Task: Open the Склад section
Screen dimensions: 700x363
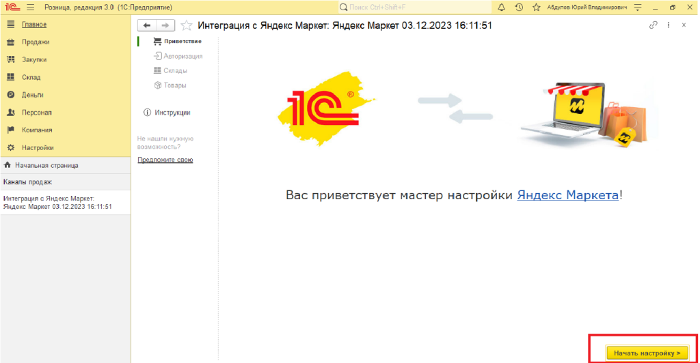Action: [31, 77]
